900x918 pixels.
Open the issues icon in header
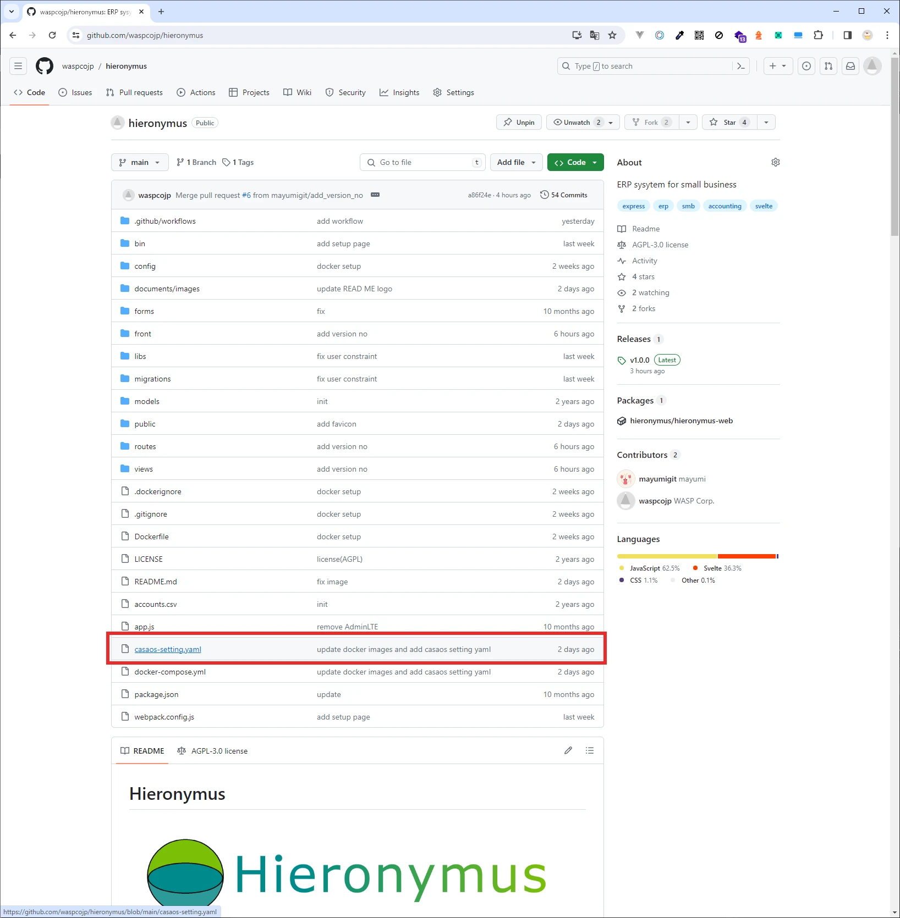[806, 66]
